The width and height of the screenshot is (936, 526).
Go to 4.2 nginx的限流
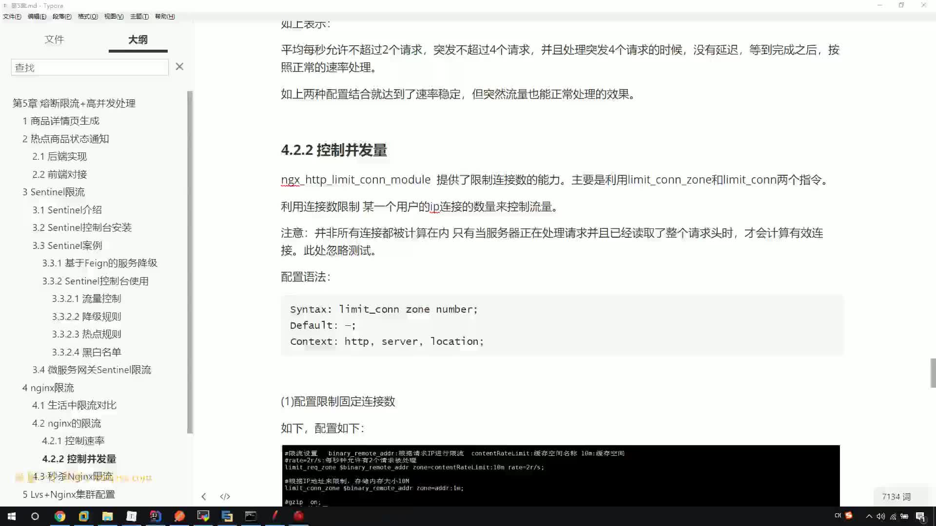tap(67, 423)
